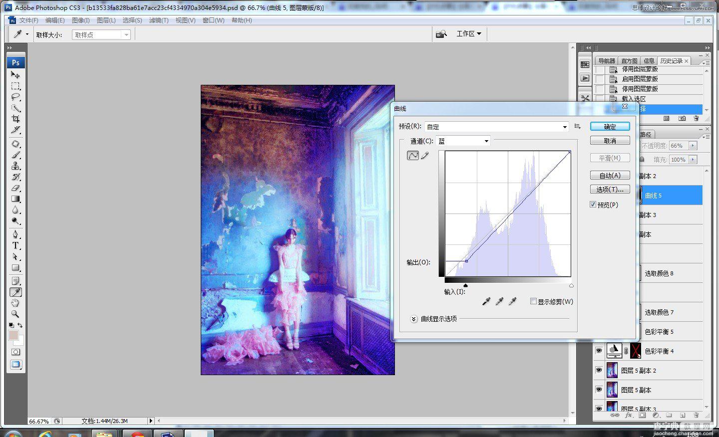Choose the point edit-curve mode
This screenshot has height=437, width=719.
413,156
